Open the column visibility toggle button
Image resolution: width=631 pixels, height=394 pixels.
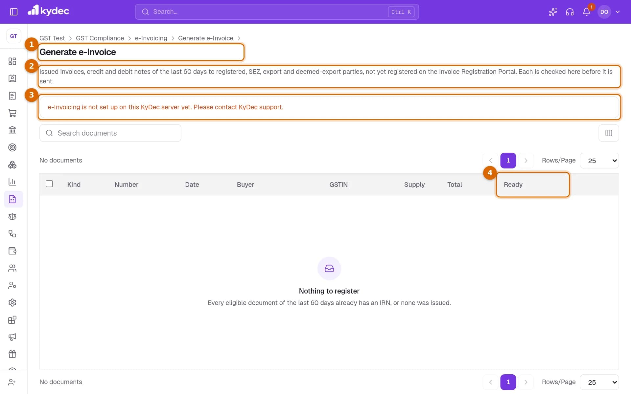(x=609, y=133)
